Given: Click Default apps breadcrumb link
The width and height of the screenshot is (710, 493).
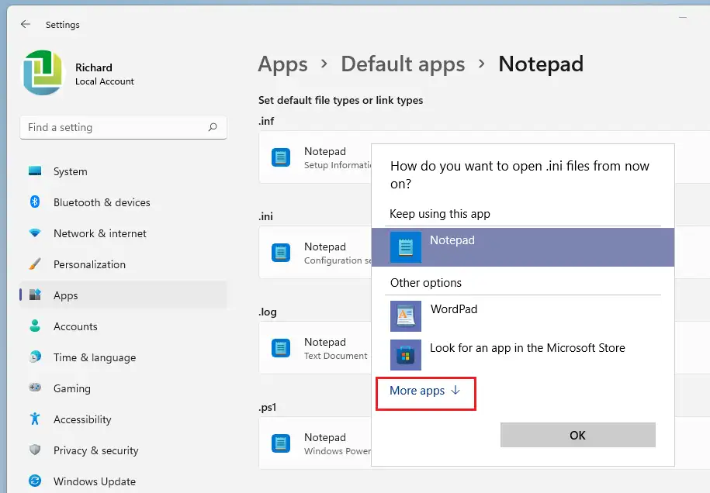Looking at the screenshot, I should [x=403, y=64].
